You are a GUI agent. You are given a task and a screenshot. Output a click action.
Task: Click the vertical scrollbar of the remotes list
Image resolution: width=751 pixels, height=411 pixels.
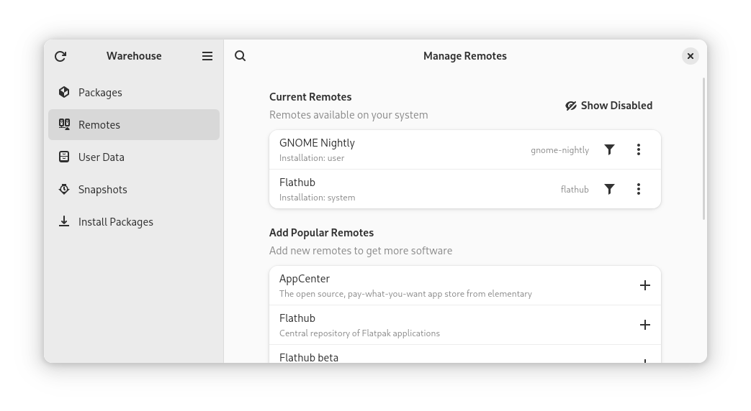pos(703,149)
